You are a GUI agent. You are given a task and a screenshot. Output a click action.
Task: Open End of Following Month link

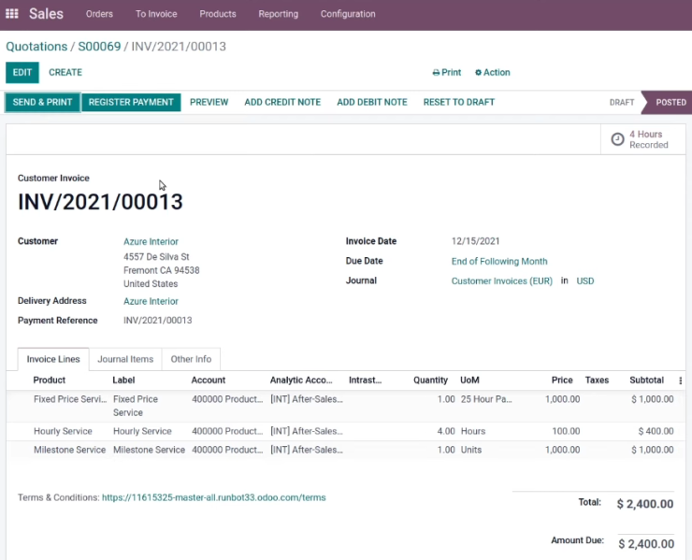499,261
